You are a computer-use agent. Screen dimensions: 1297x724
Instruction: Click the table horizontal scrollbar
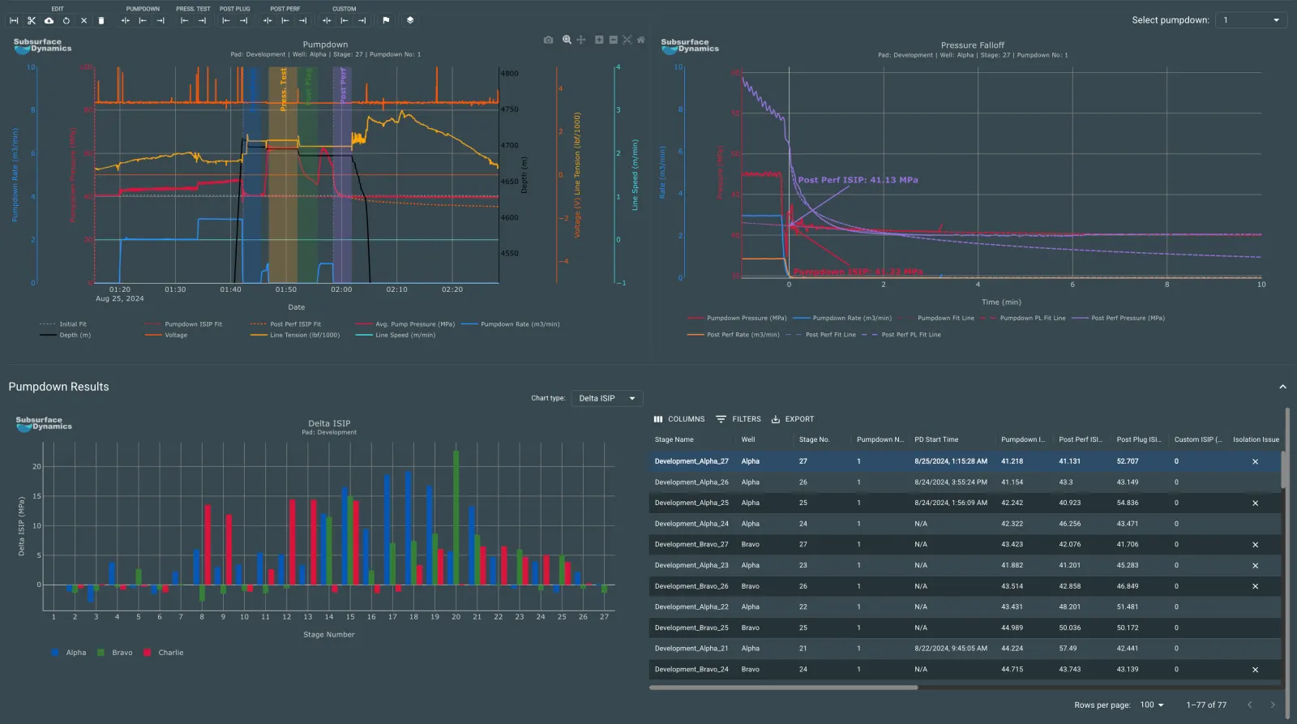point(783,688)
